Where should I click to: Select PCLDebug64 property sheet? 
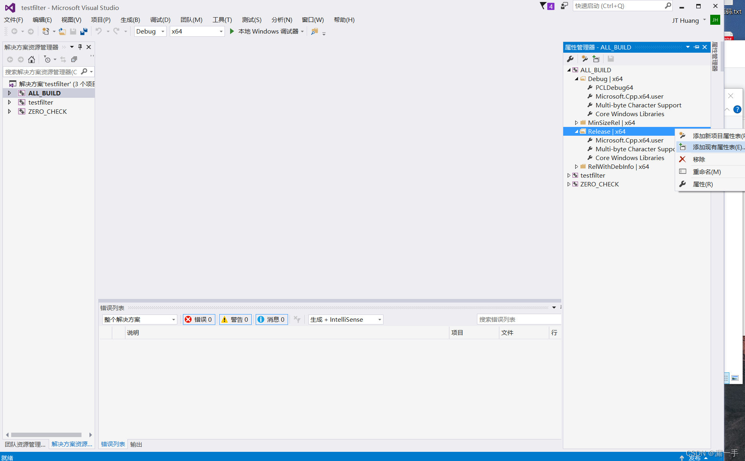tap(614, 87)
